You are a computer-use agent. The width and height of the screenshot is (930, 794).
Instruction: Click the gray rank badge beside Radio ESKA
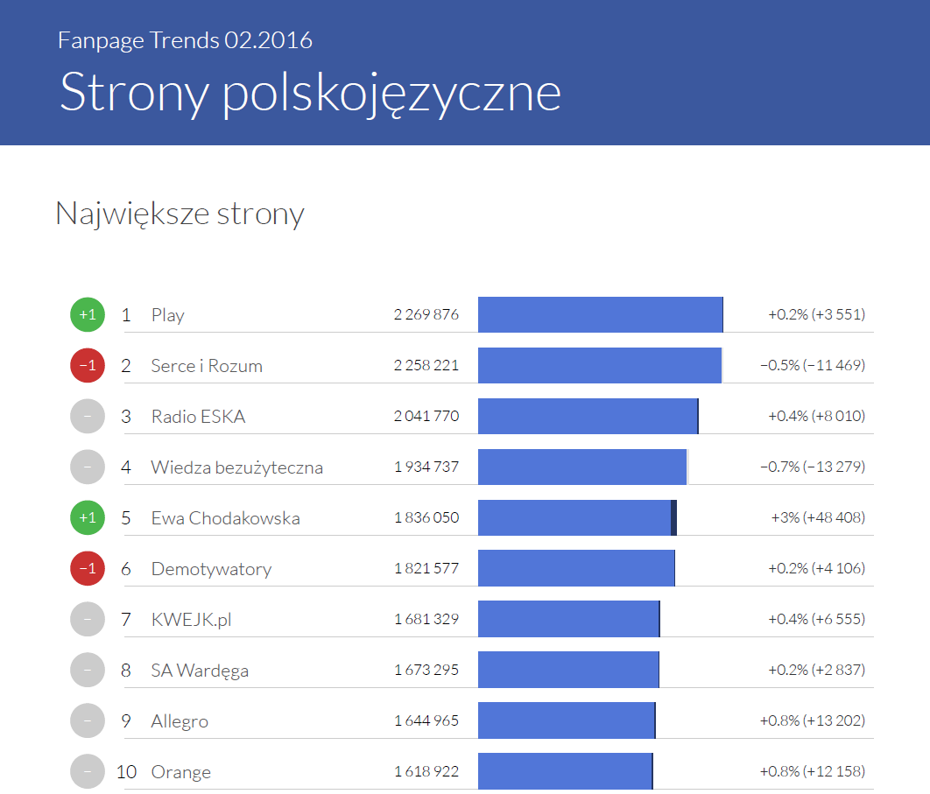coord(88,416)
